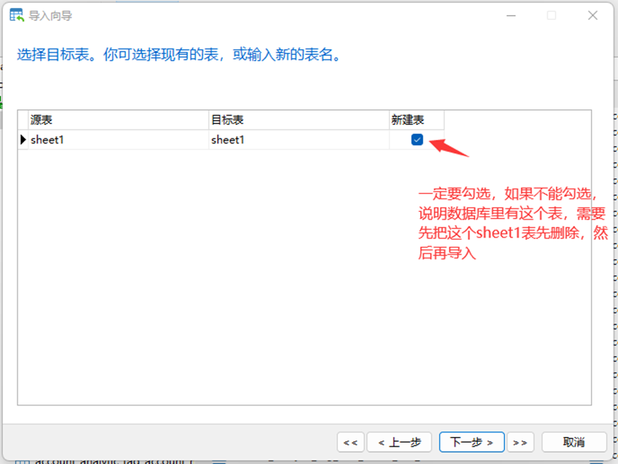The width and height of the screenshot is (618, 464).
Task: Click the 目标表 column header
Action: coord(298,120)
